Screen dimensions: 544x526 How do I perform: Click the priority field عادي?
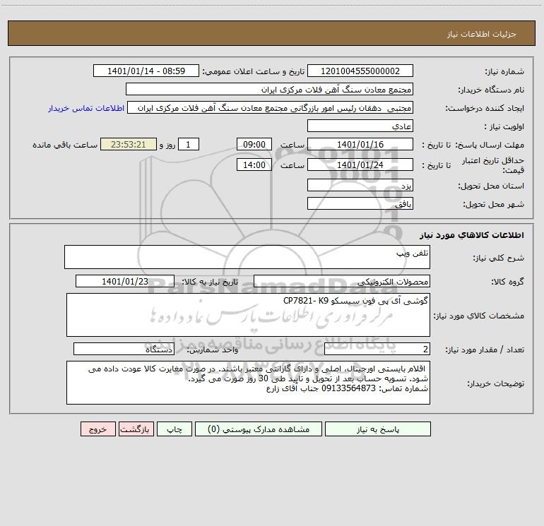click(360, 126)
